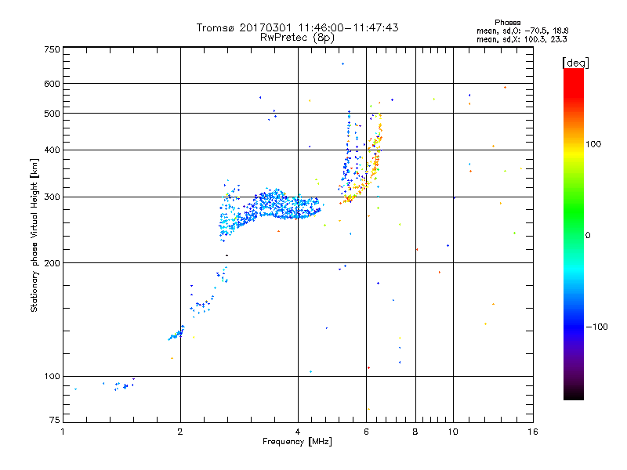
Task: Click the x-axis tick label '2'
Action: pos(180,432)
